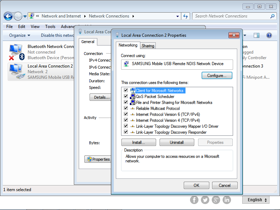
Task: Select the Local Area Connection 2 item name
Action: (x=50, y=66)
